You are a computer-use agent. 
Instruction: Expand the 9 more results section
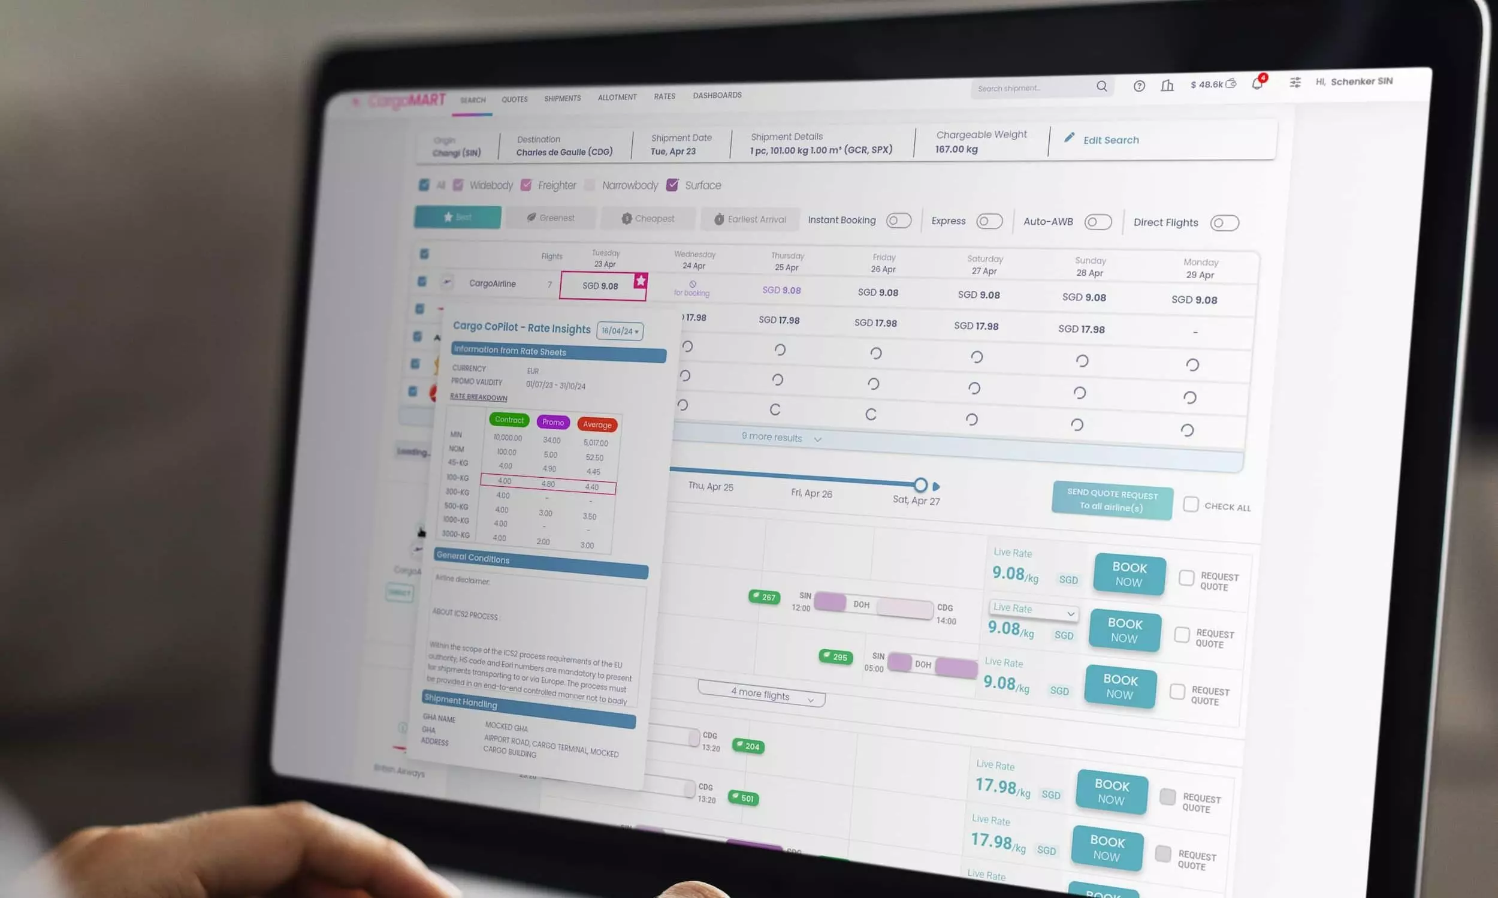click(x=780, y=437)
